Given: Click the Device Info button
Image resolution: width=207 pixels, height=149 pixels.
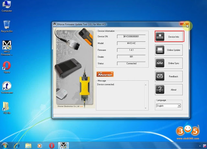Looking at the screenshot, I should [x=169, y=36].
